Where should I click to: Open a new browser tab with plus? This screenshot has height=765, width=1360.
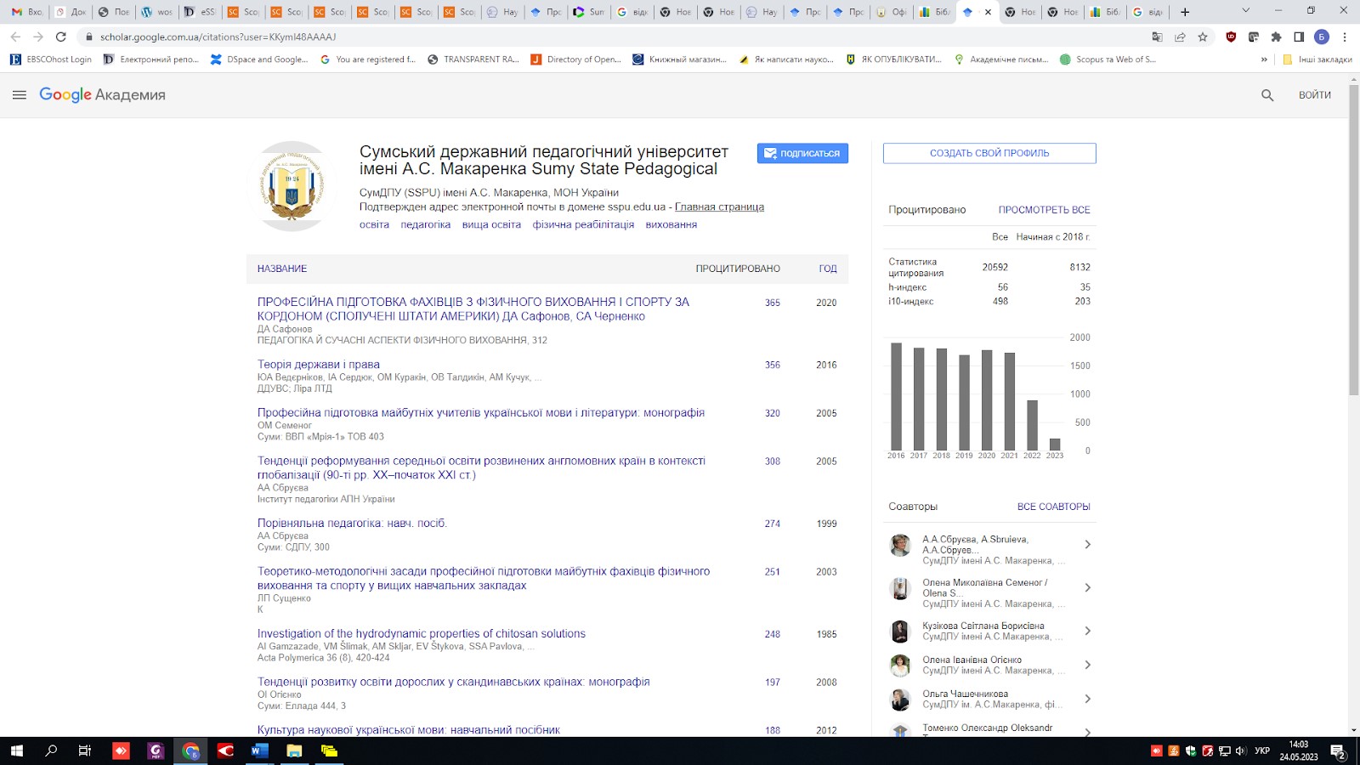[x=1185, y=12]
